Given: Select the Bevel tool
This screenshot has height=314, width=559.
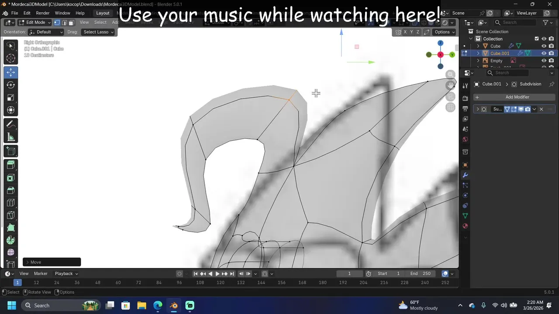Looking at the screenshot, I should pos(11,190).
